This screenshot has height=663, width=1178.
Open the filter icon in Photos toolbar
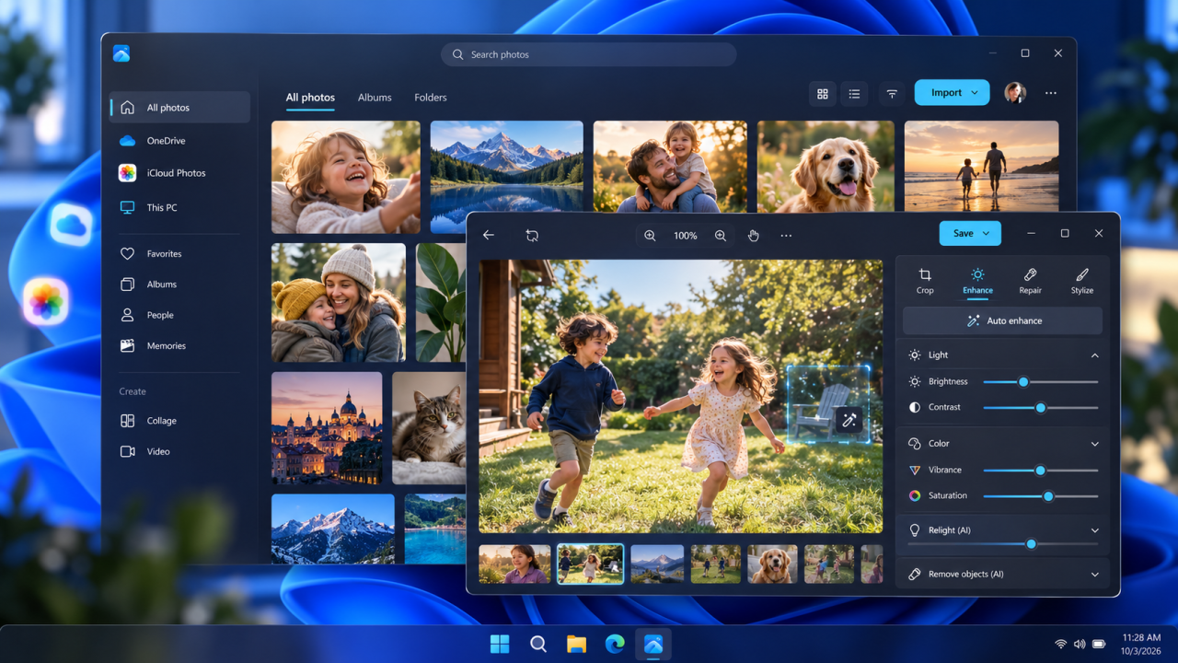(892, 93)
